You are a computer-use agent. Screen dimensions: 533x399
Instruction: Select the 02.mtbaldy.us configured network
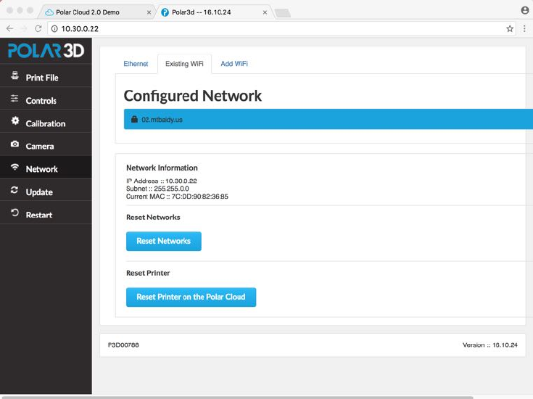point(329,119)
